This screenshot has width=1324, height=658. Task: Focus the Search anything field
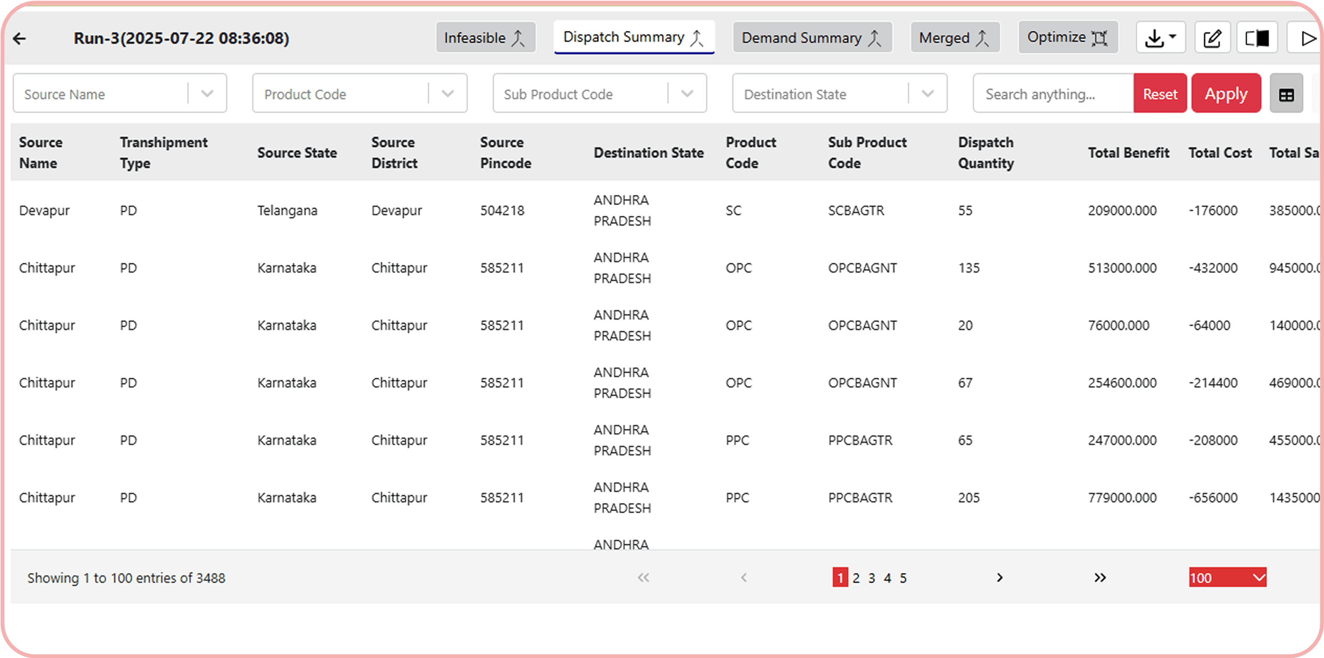(1052, 94)
